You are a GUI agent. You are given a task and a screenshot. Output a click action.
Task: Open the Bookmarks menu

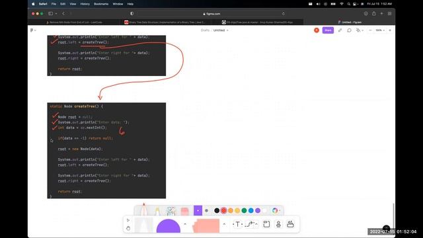pos(101,4)
